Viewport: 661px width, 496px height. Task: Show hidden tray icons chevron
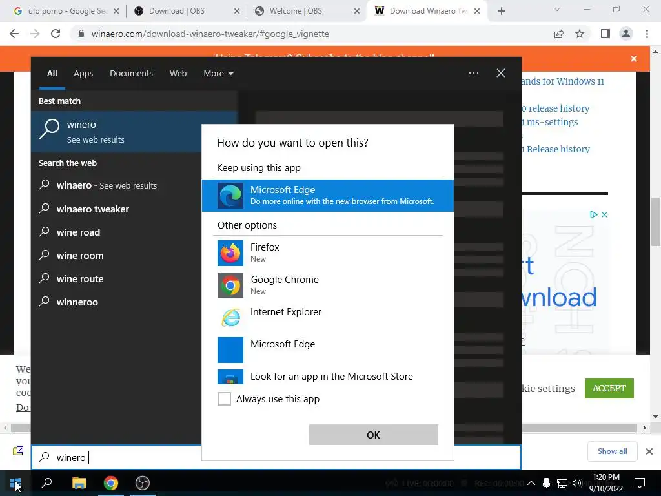(x=531, y=483)
